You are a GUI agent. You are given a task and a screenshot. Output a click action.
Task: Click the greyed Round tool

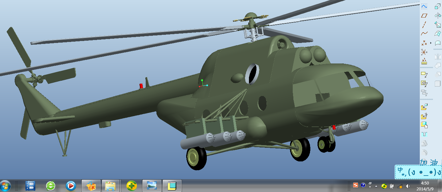pos(424,152)
